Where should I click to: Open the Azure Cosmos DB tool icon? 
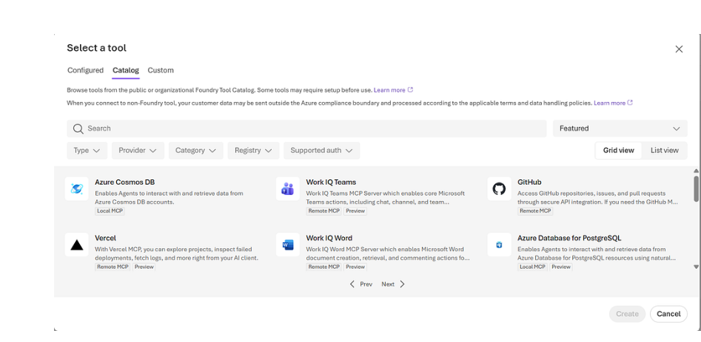76,188
